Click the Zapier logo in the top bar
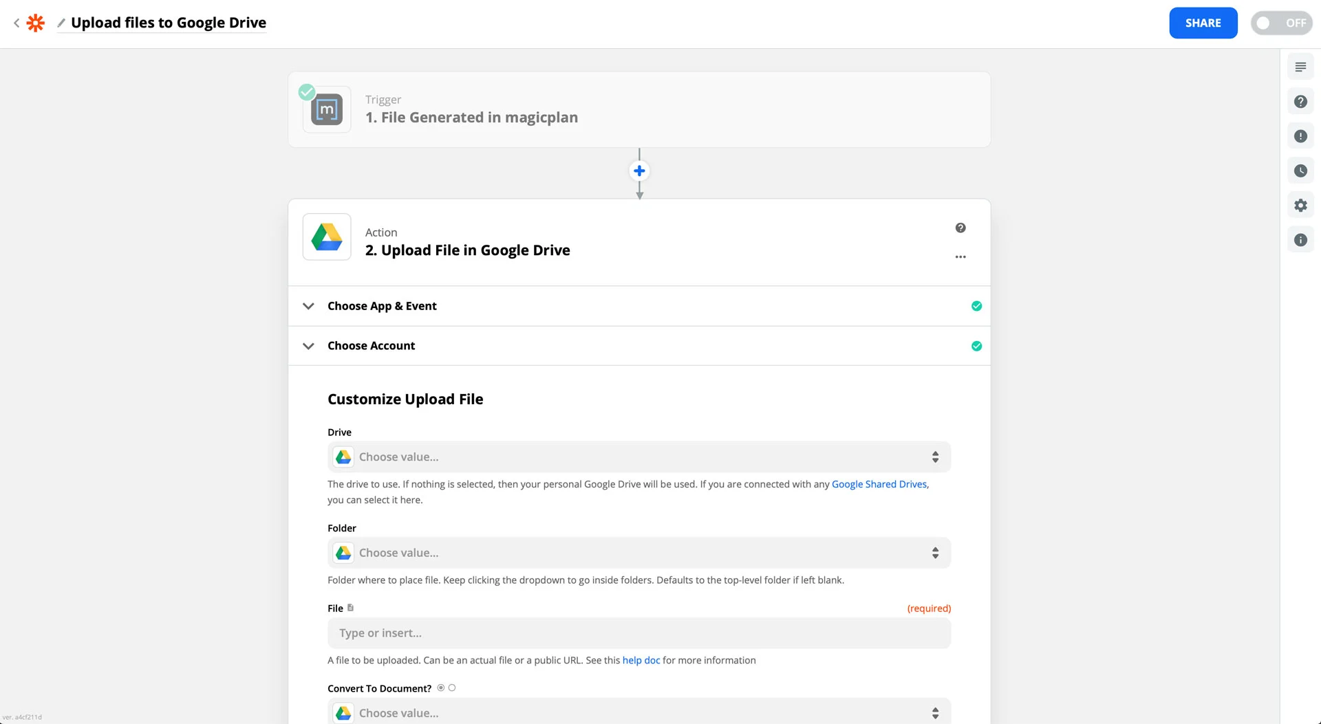 35,23
